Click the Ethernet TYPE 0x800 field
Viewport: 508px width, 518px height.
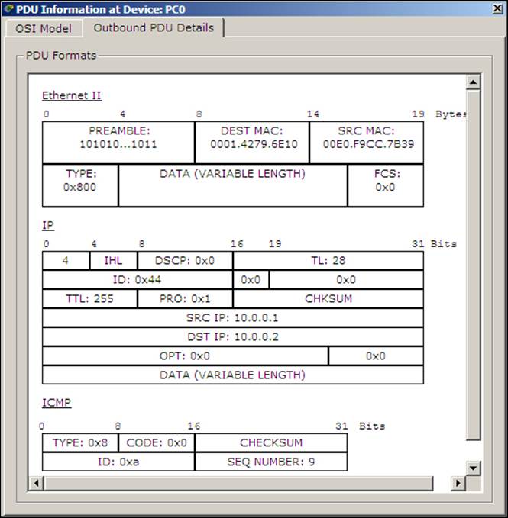tap(80, 185)
